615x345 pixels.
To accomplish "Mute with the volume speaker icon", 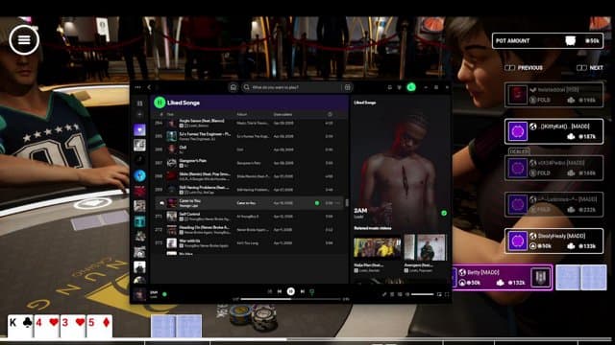I will [407, 294].
